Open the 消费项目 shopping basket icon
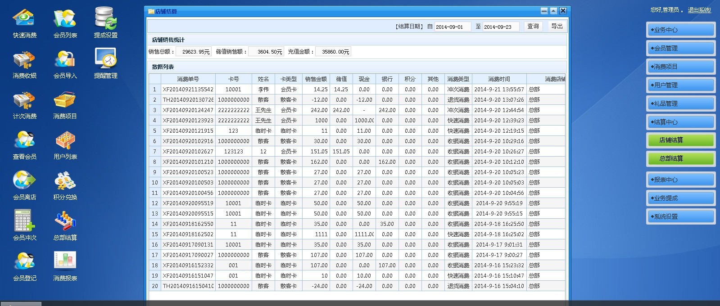 [65, 100]
